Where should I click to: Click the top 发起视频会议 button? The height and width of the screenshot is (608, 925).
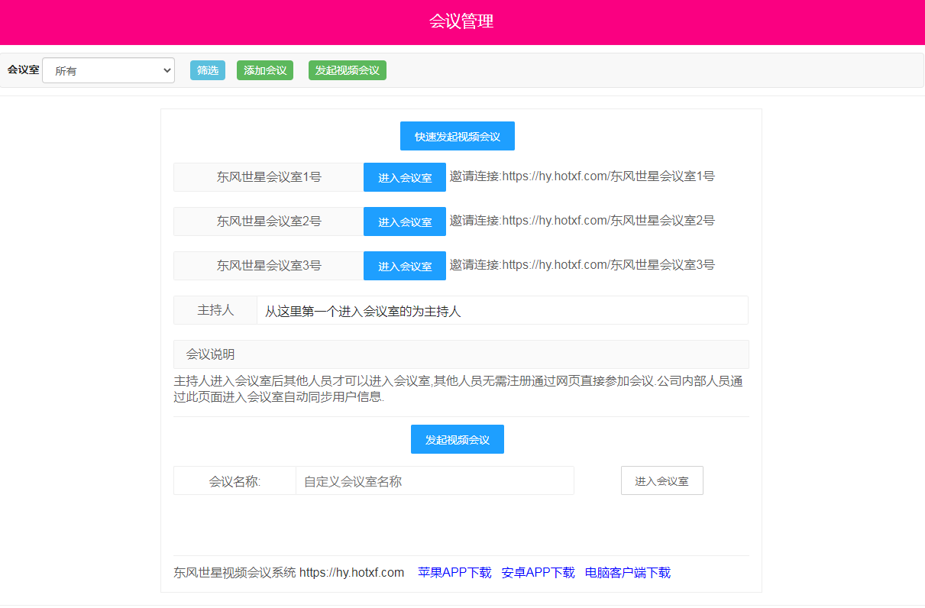(x=347, y=70)
